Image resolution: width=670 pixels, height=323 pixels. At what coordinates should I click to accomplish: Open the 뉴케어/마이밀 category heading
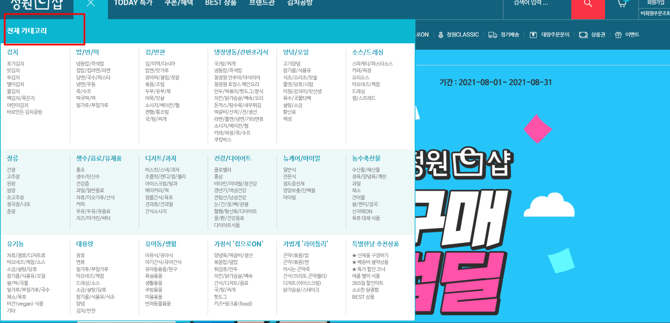[301, 158]
